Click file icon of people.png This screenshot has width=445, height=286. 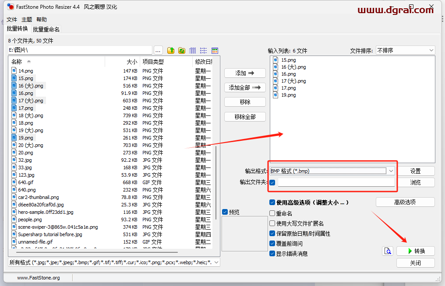14,219
